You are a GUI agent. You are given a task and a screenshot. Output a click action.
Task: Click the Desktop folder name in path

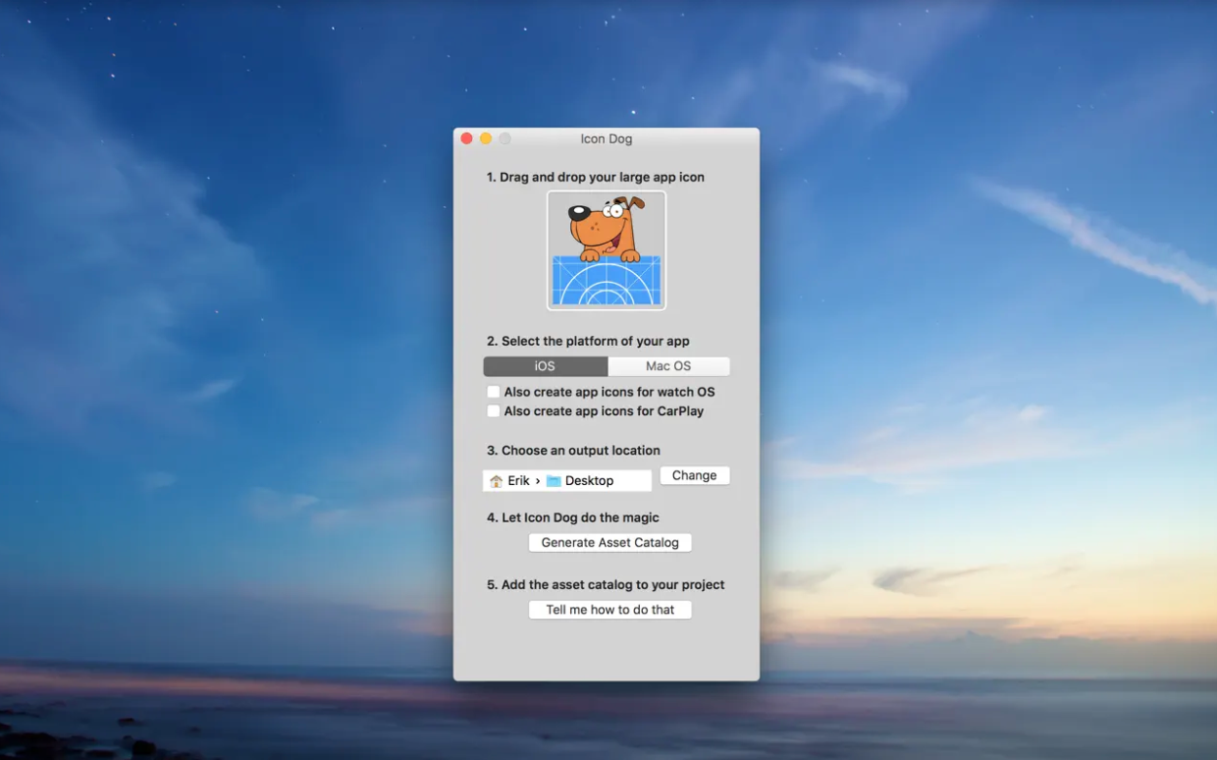tap(589, 481)
